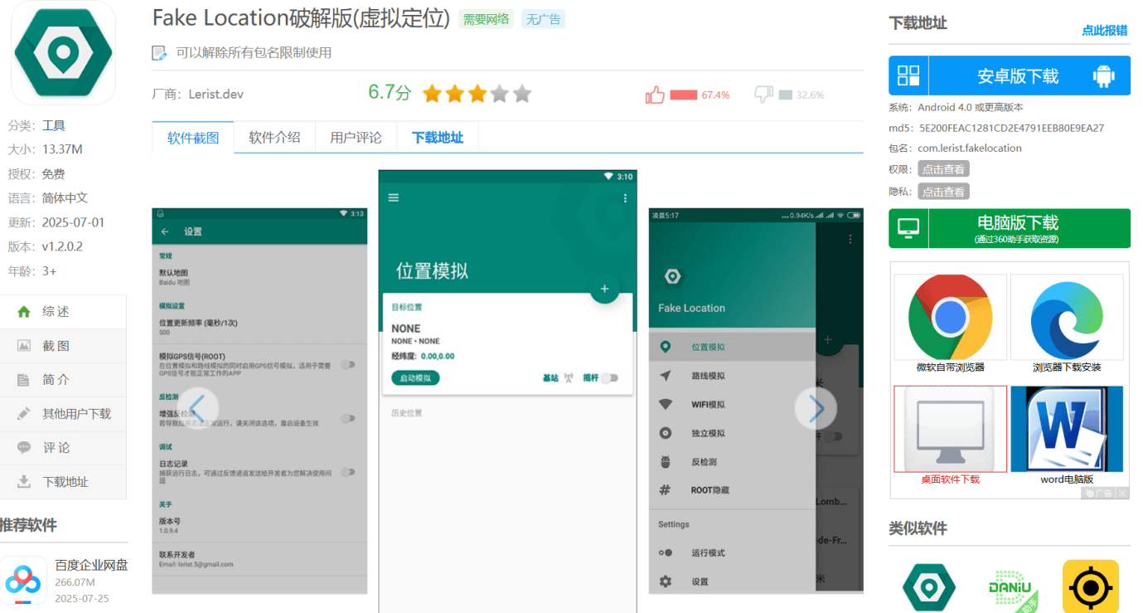Click the 安卓版下载 download button
The image size is (1143, 613).
(1019, 75)
